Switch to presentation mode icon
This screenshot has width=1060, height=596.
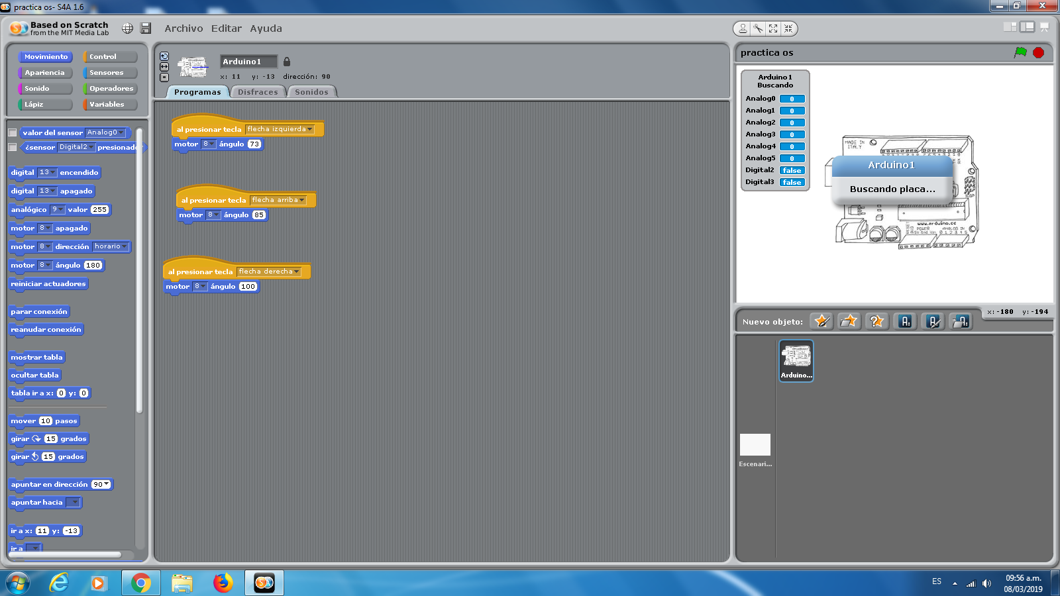tap(1044, 27)
